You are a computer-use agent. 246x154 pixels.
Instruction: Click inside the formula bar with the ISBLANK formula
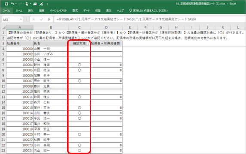[x=149, y=19]
